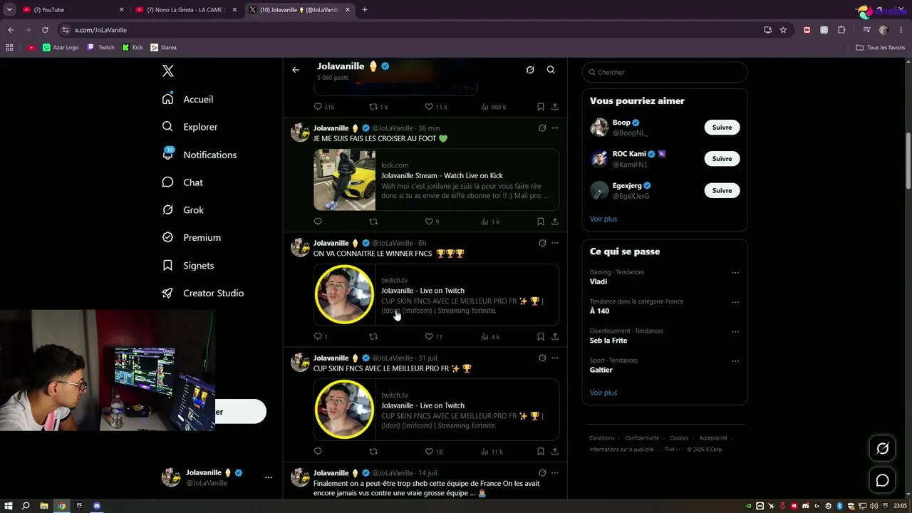This screenshot has height=513, width=912.
Task: Reply to the 'CROISER AU FOOT' post
Action: coord(318,222)
